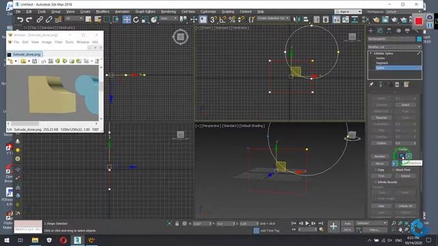Toggle the 3D Snaps icon
438x246 pixels.
tap(214, 20)
